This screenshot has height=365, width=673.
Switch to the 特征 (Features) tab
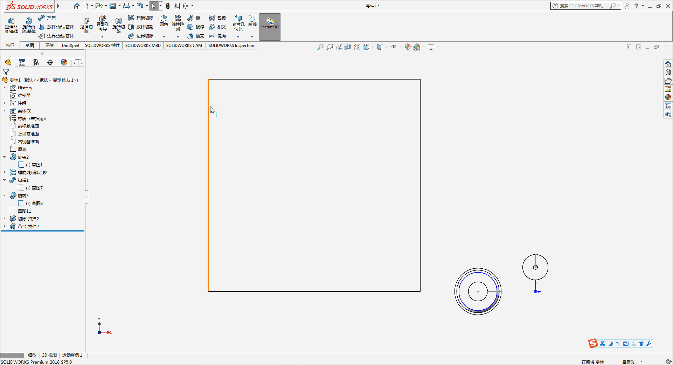(x=10, y=46)
